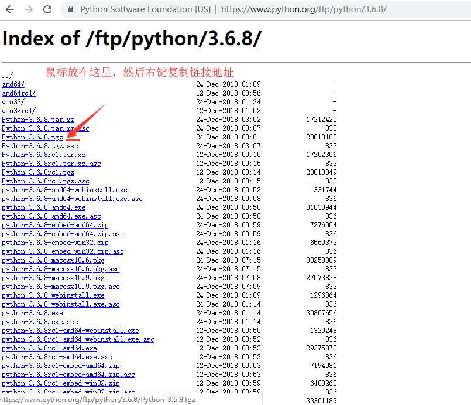
Task: Open the Python-3.6.8.tgz.asc signature link
Action: click(x=39, y=146)
